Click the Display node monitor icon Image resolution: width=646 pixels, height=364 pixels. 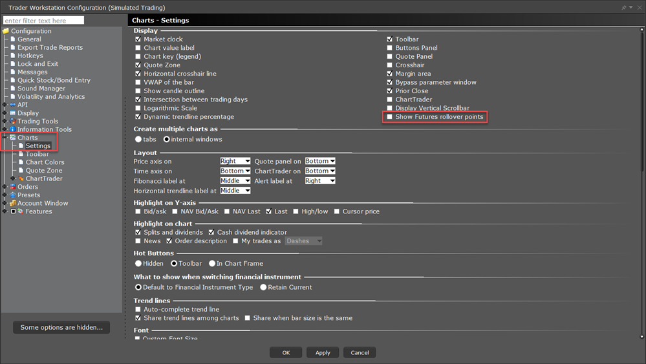click(13, 113)
